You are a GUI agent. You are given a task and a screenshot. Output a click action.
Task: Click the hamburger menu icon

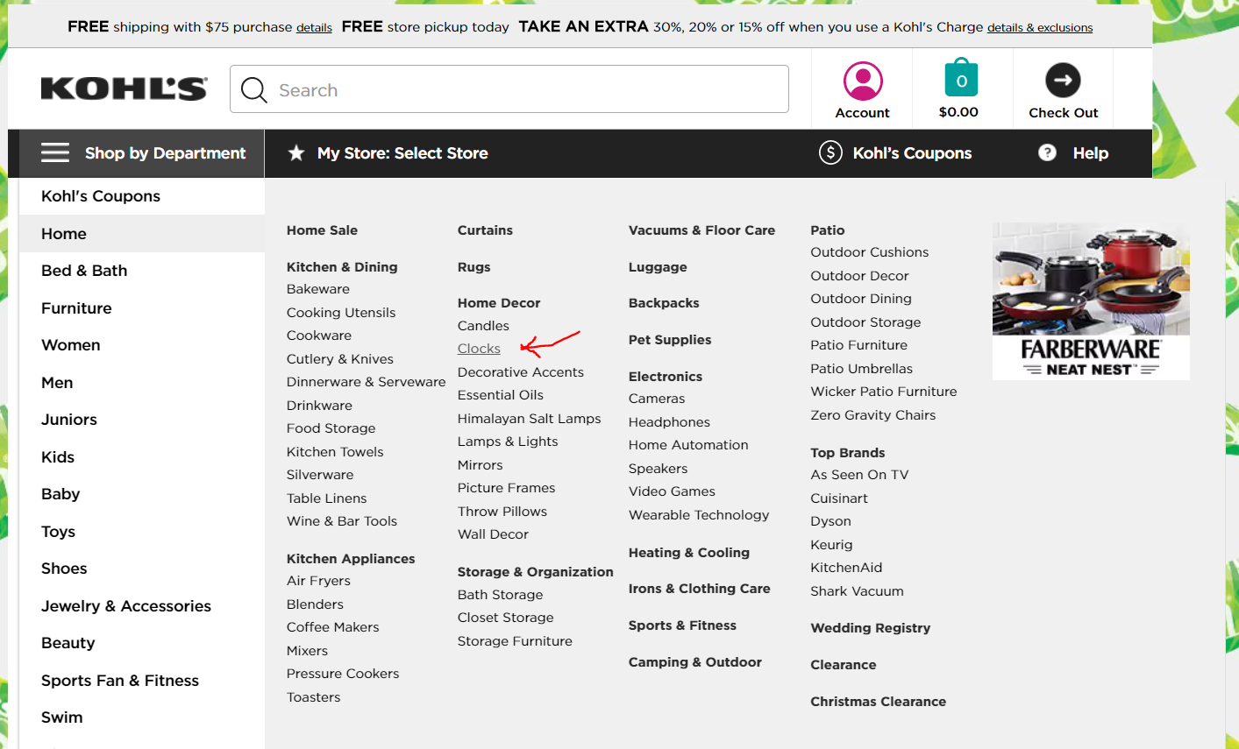(x=55, y=153)
